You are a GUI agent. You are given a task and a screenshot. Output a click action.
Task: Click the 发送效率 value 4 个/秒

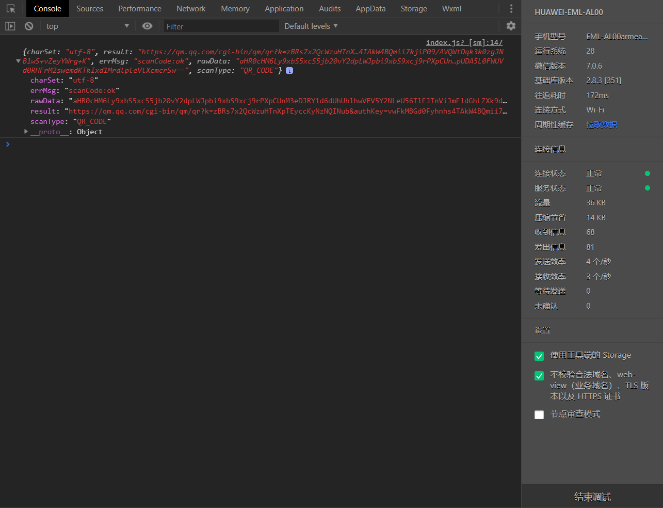[x=599, y=261]
